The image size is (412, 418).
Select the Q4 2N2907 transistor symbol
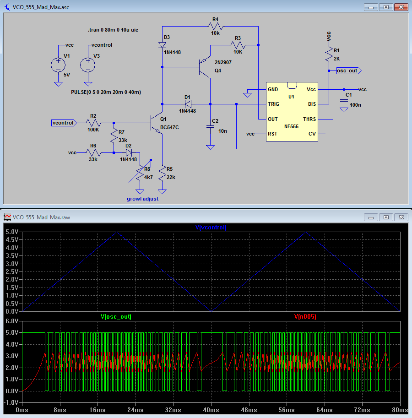tap(204, 67)
